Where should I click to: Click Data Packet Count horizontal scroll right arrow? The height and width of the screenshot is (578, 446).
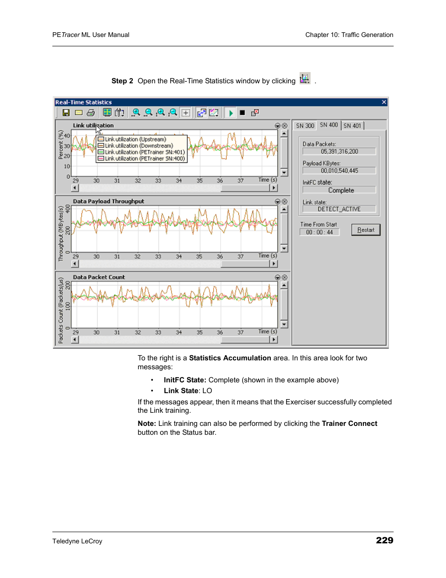(x=274, y=340)
